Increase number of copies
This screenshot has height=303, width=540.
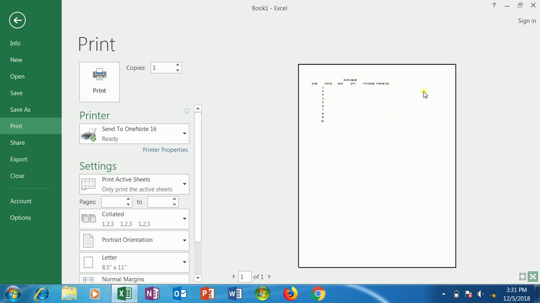pyautogui.click(x=178, y=65)
